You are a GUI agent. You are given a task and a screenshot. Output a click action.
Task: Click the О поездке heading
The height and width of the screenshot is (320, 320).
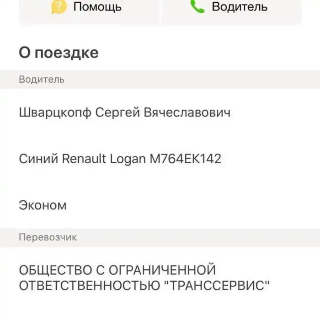[x=59, y=53]
